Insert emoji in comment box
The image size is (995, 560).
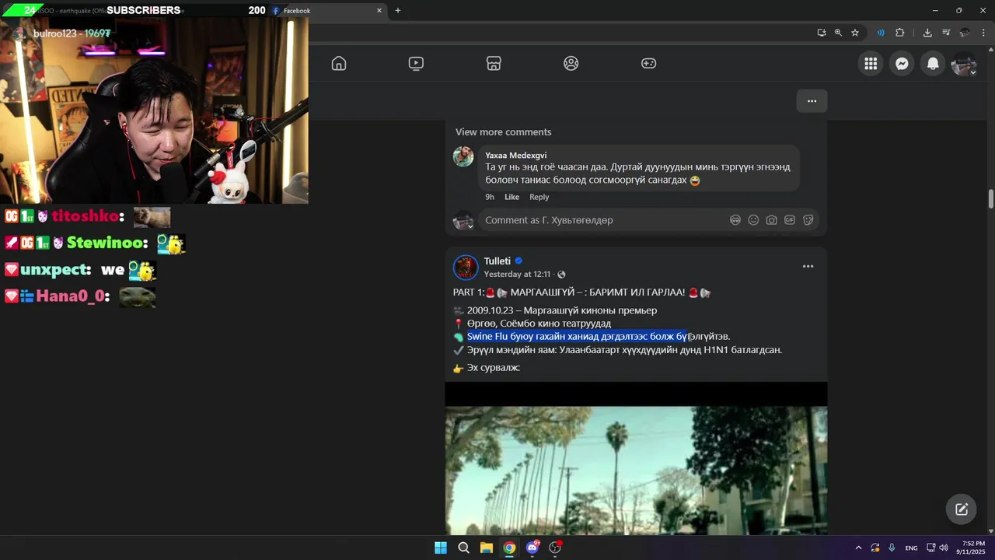coord(753,220)
